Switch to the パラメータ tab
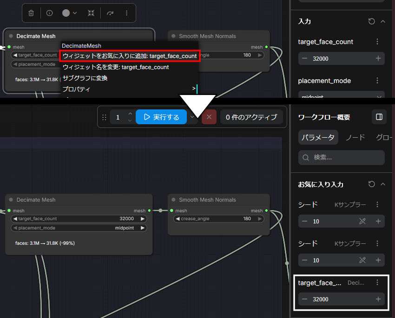Viewport: 395px width, 318px height. [318, 137]
